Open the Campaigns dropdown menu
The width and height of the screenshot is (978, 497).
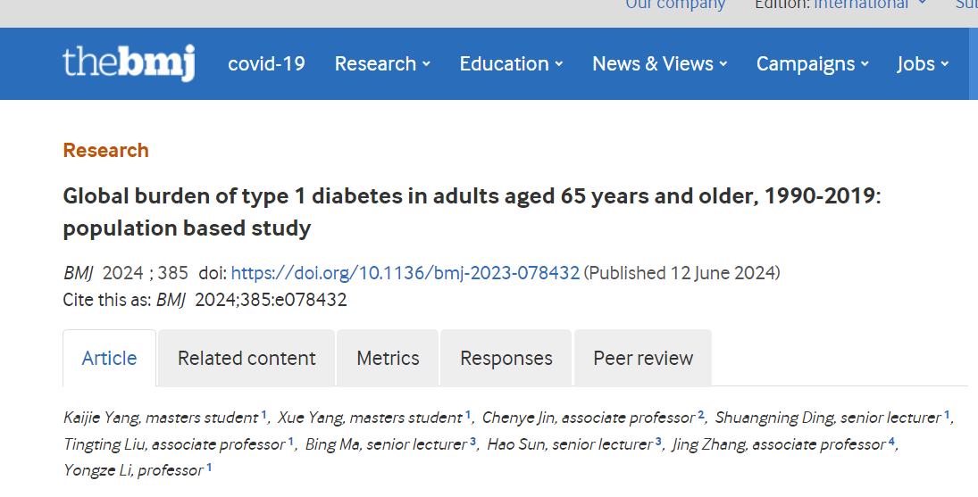pos(813,63)
